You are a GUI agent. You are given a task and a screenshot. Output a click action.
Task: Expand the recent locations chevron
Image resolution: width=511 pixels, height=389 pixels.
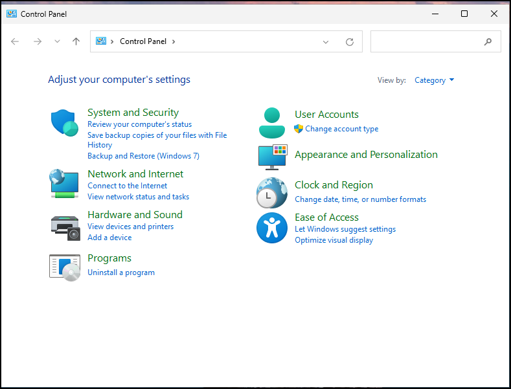point(57,41)
